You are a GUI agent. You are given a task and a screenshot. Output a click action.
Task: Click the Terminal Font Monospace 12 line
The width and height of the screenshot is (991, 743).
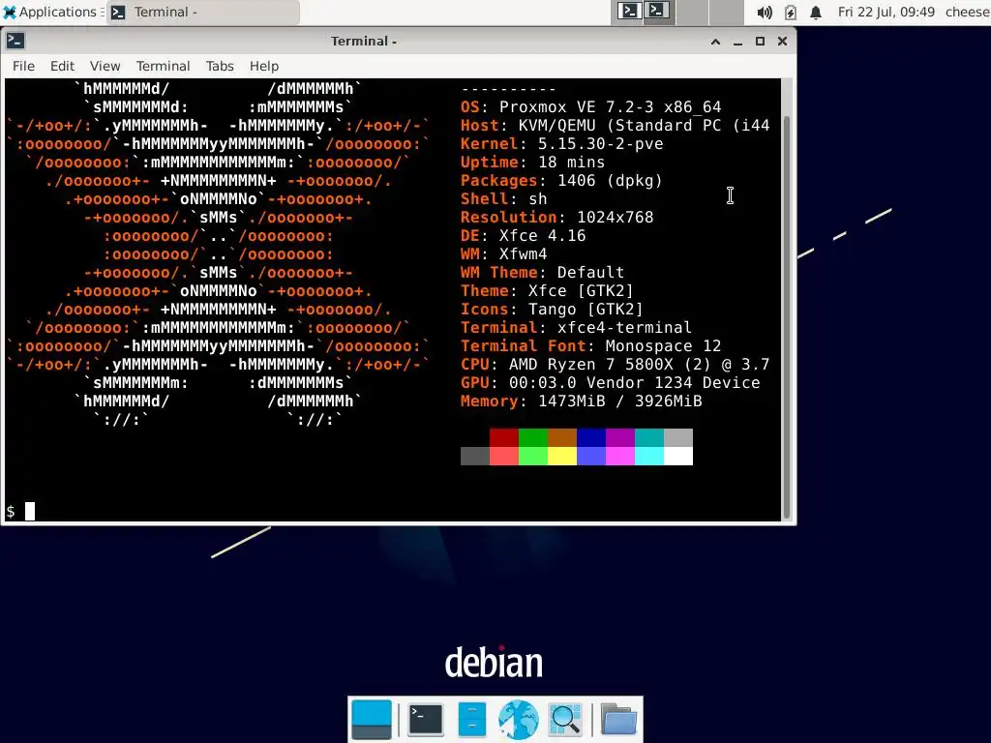pyautogui.click(x=591, y=346)
